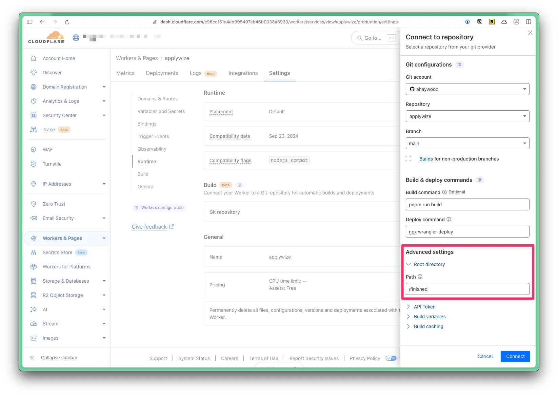Close the Connect to repository panel
This screenshot has width=558, height=396.
530,33
